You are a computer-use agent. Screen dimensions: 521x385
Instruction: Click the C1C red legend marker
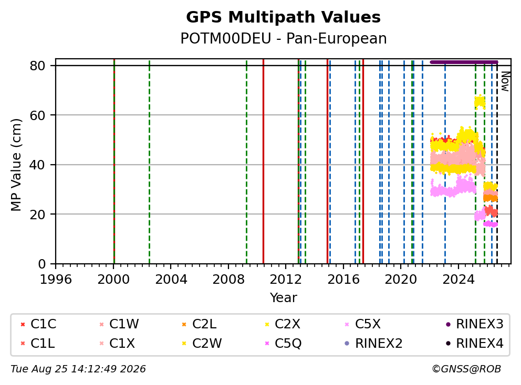tap(23, 324)
